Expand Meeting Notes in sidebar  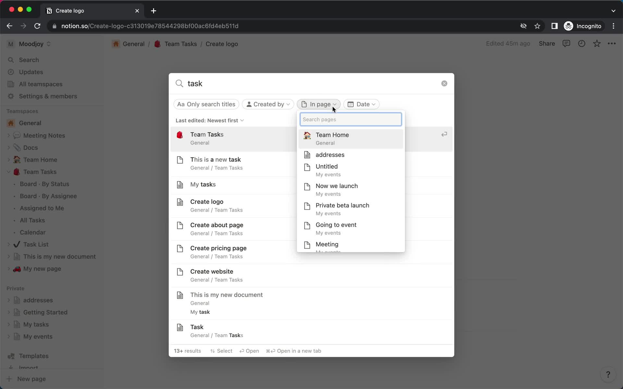pos(8,136)
